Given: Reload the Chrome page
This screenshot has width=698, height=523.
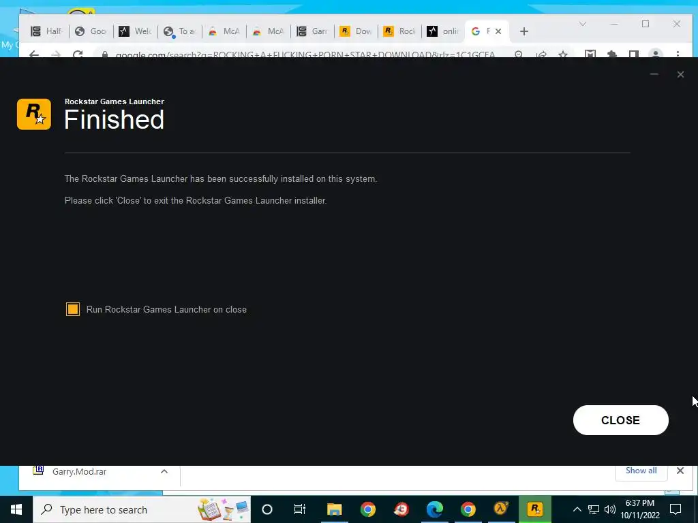Looking at the screenshot, I should [78, 54].
